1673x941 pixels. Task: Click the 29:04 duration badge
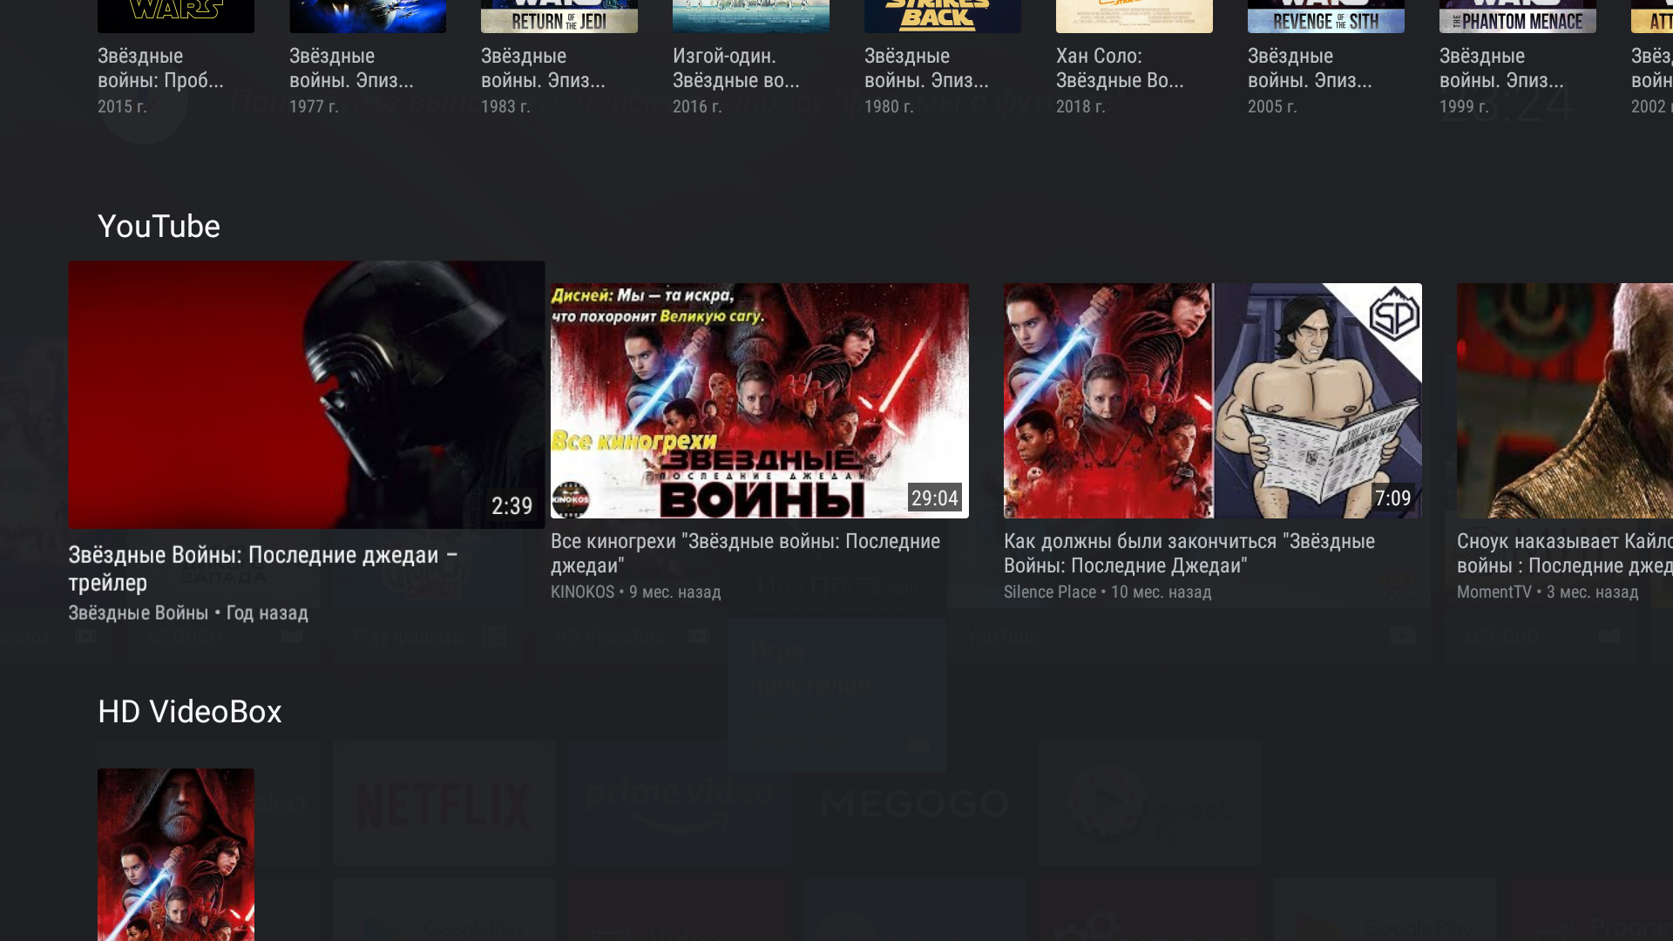[x=935, y=498]
